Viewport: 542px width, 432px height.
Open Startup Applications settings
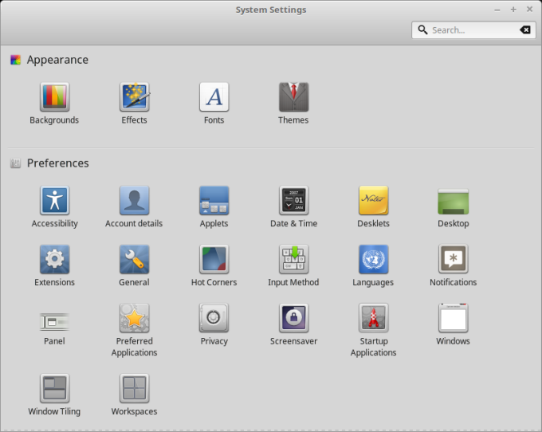pos(373,319)
